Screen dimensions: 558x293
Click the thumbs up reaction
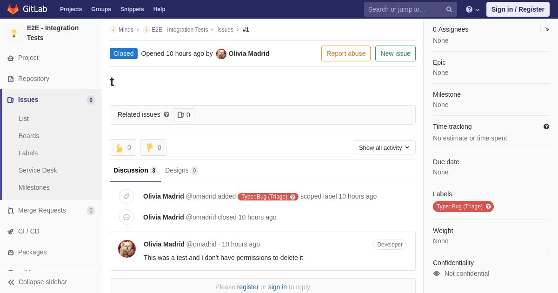coord(123,147)
